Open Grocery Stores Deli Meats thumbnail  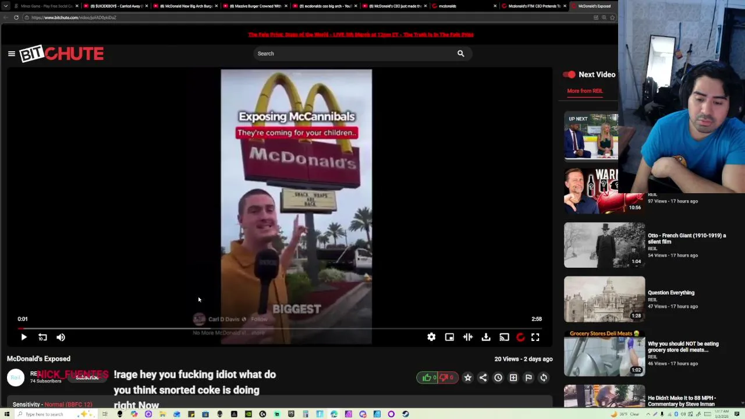604,353
